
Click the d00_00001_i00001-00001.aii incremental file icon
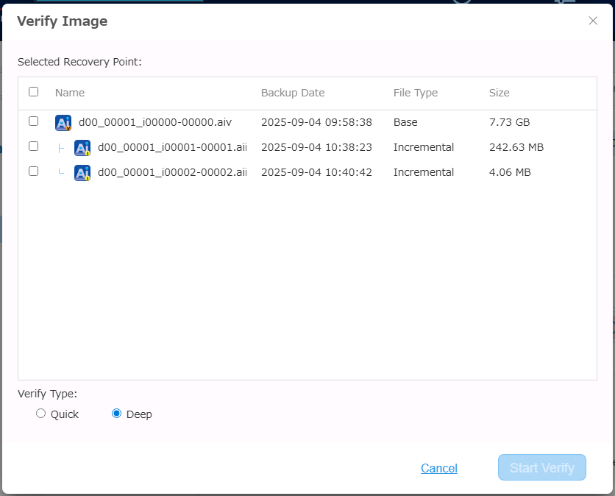[82, 148]
